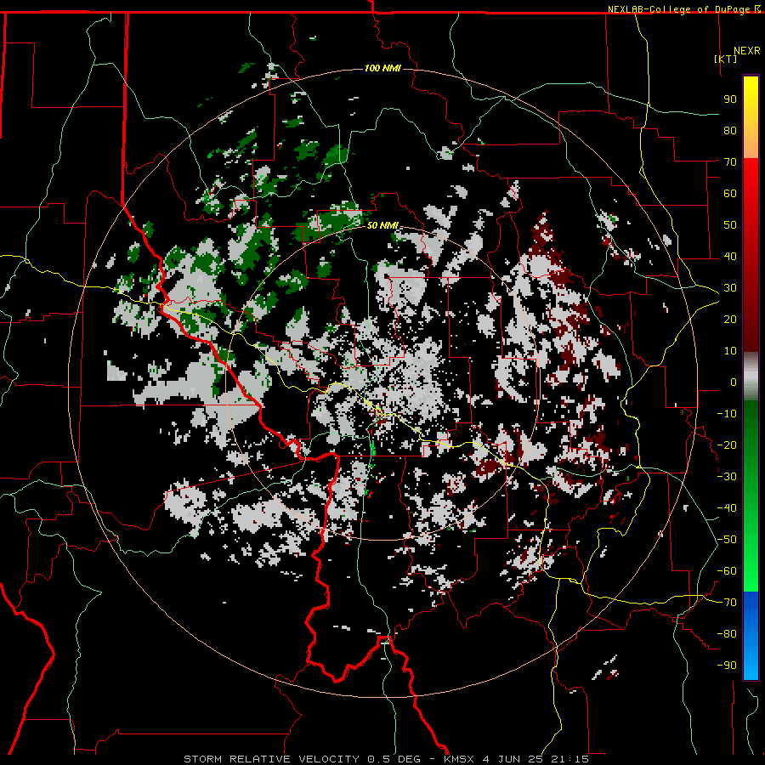Click the 50 value on the velocity scale
The image size is (765, 765).
[x=730, y=225]
